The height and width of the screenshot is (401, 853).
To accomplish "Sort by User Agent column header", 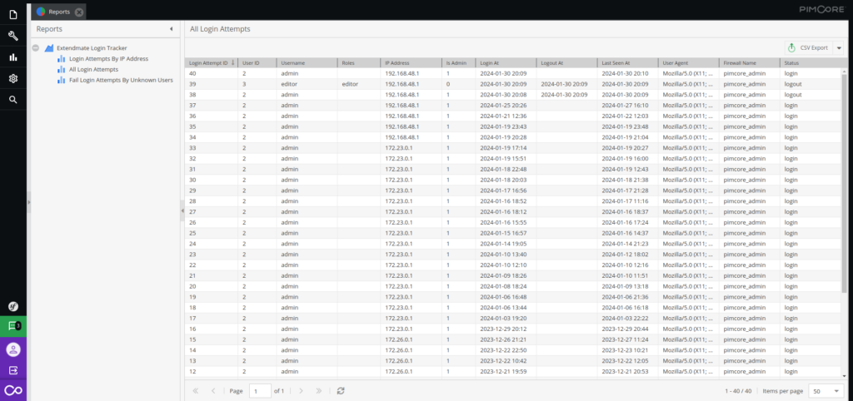I will [688, 63].
